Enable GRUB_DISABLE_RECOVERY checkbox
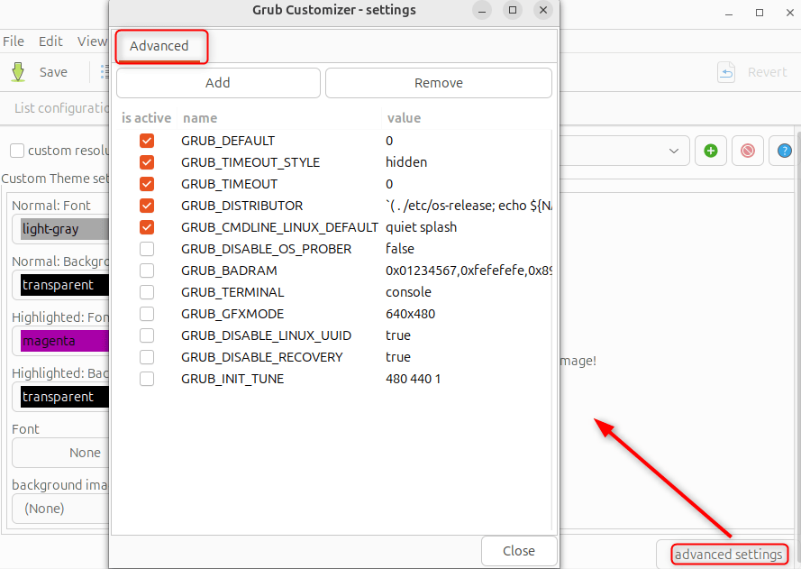Viewport: 801px width, 569px height. point(147,357)
